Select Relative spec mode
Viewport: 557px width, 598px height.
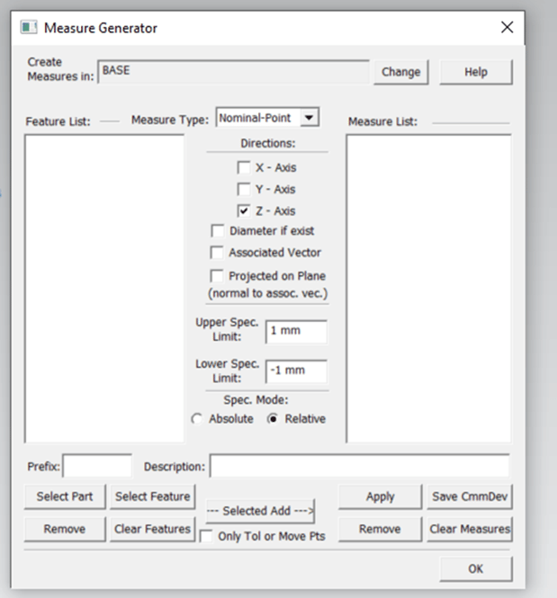pos(273,419)
